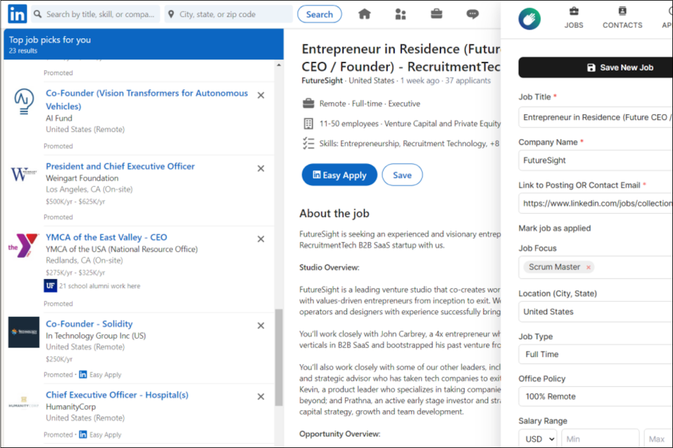
Task: Open the Job Type Full Time dropdown
Action: click(596, 354)
